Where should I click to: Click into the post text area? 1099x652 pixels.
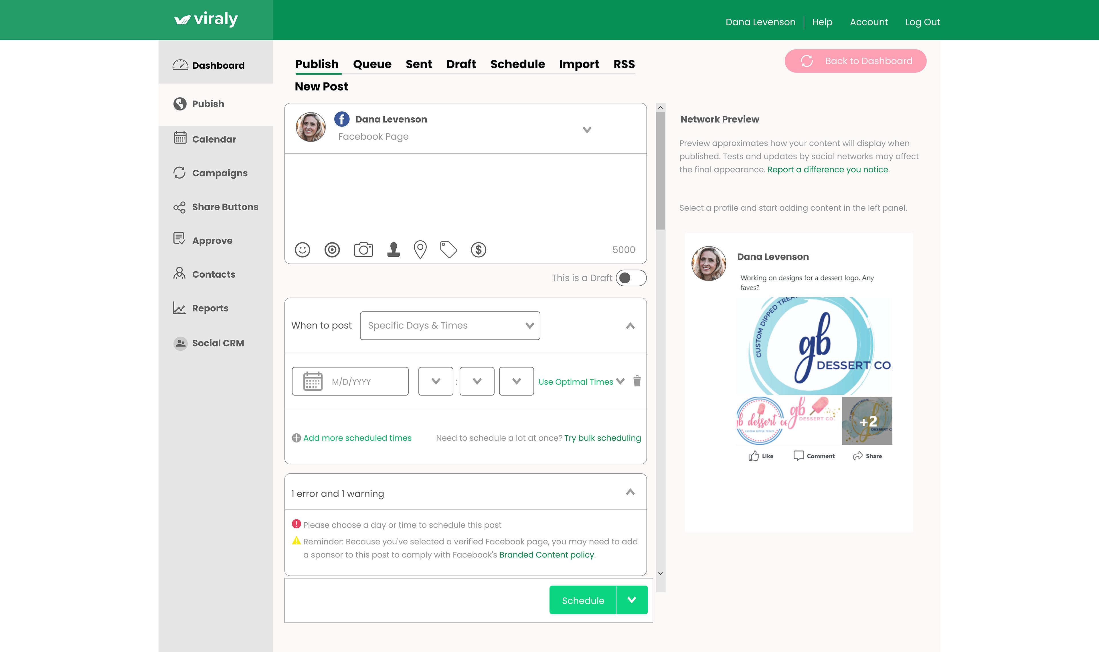click(465, 195)
